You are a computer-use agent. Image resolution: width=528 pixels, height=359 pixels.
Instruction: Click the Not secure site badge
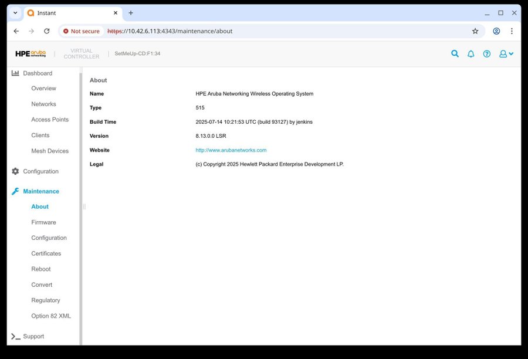pos(82,31)
